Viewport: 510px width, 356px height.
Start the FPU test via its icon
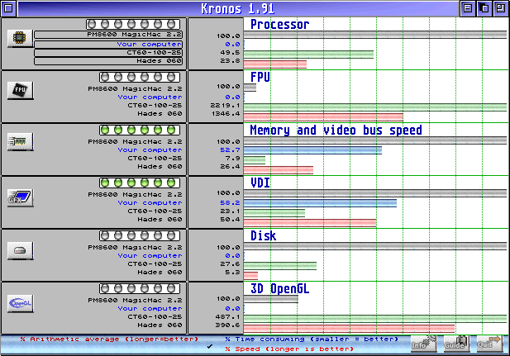pyautogui.click(x=18, y=90)
